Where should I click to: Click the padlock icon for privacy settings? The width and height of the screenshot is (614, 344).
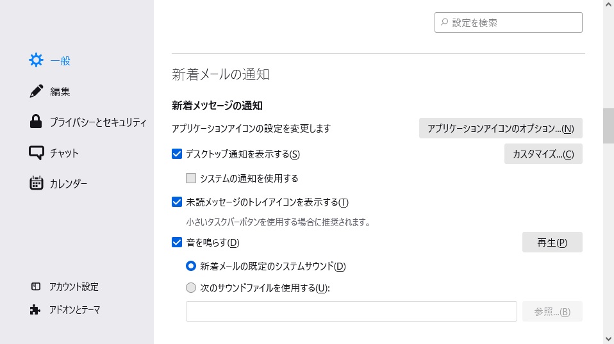(x=37, y=122)
